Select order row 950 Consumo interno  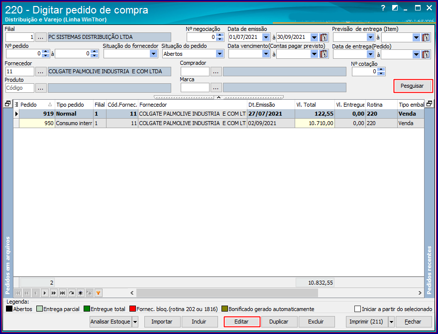click(x=219, y=123)
